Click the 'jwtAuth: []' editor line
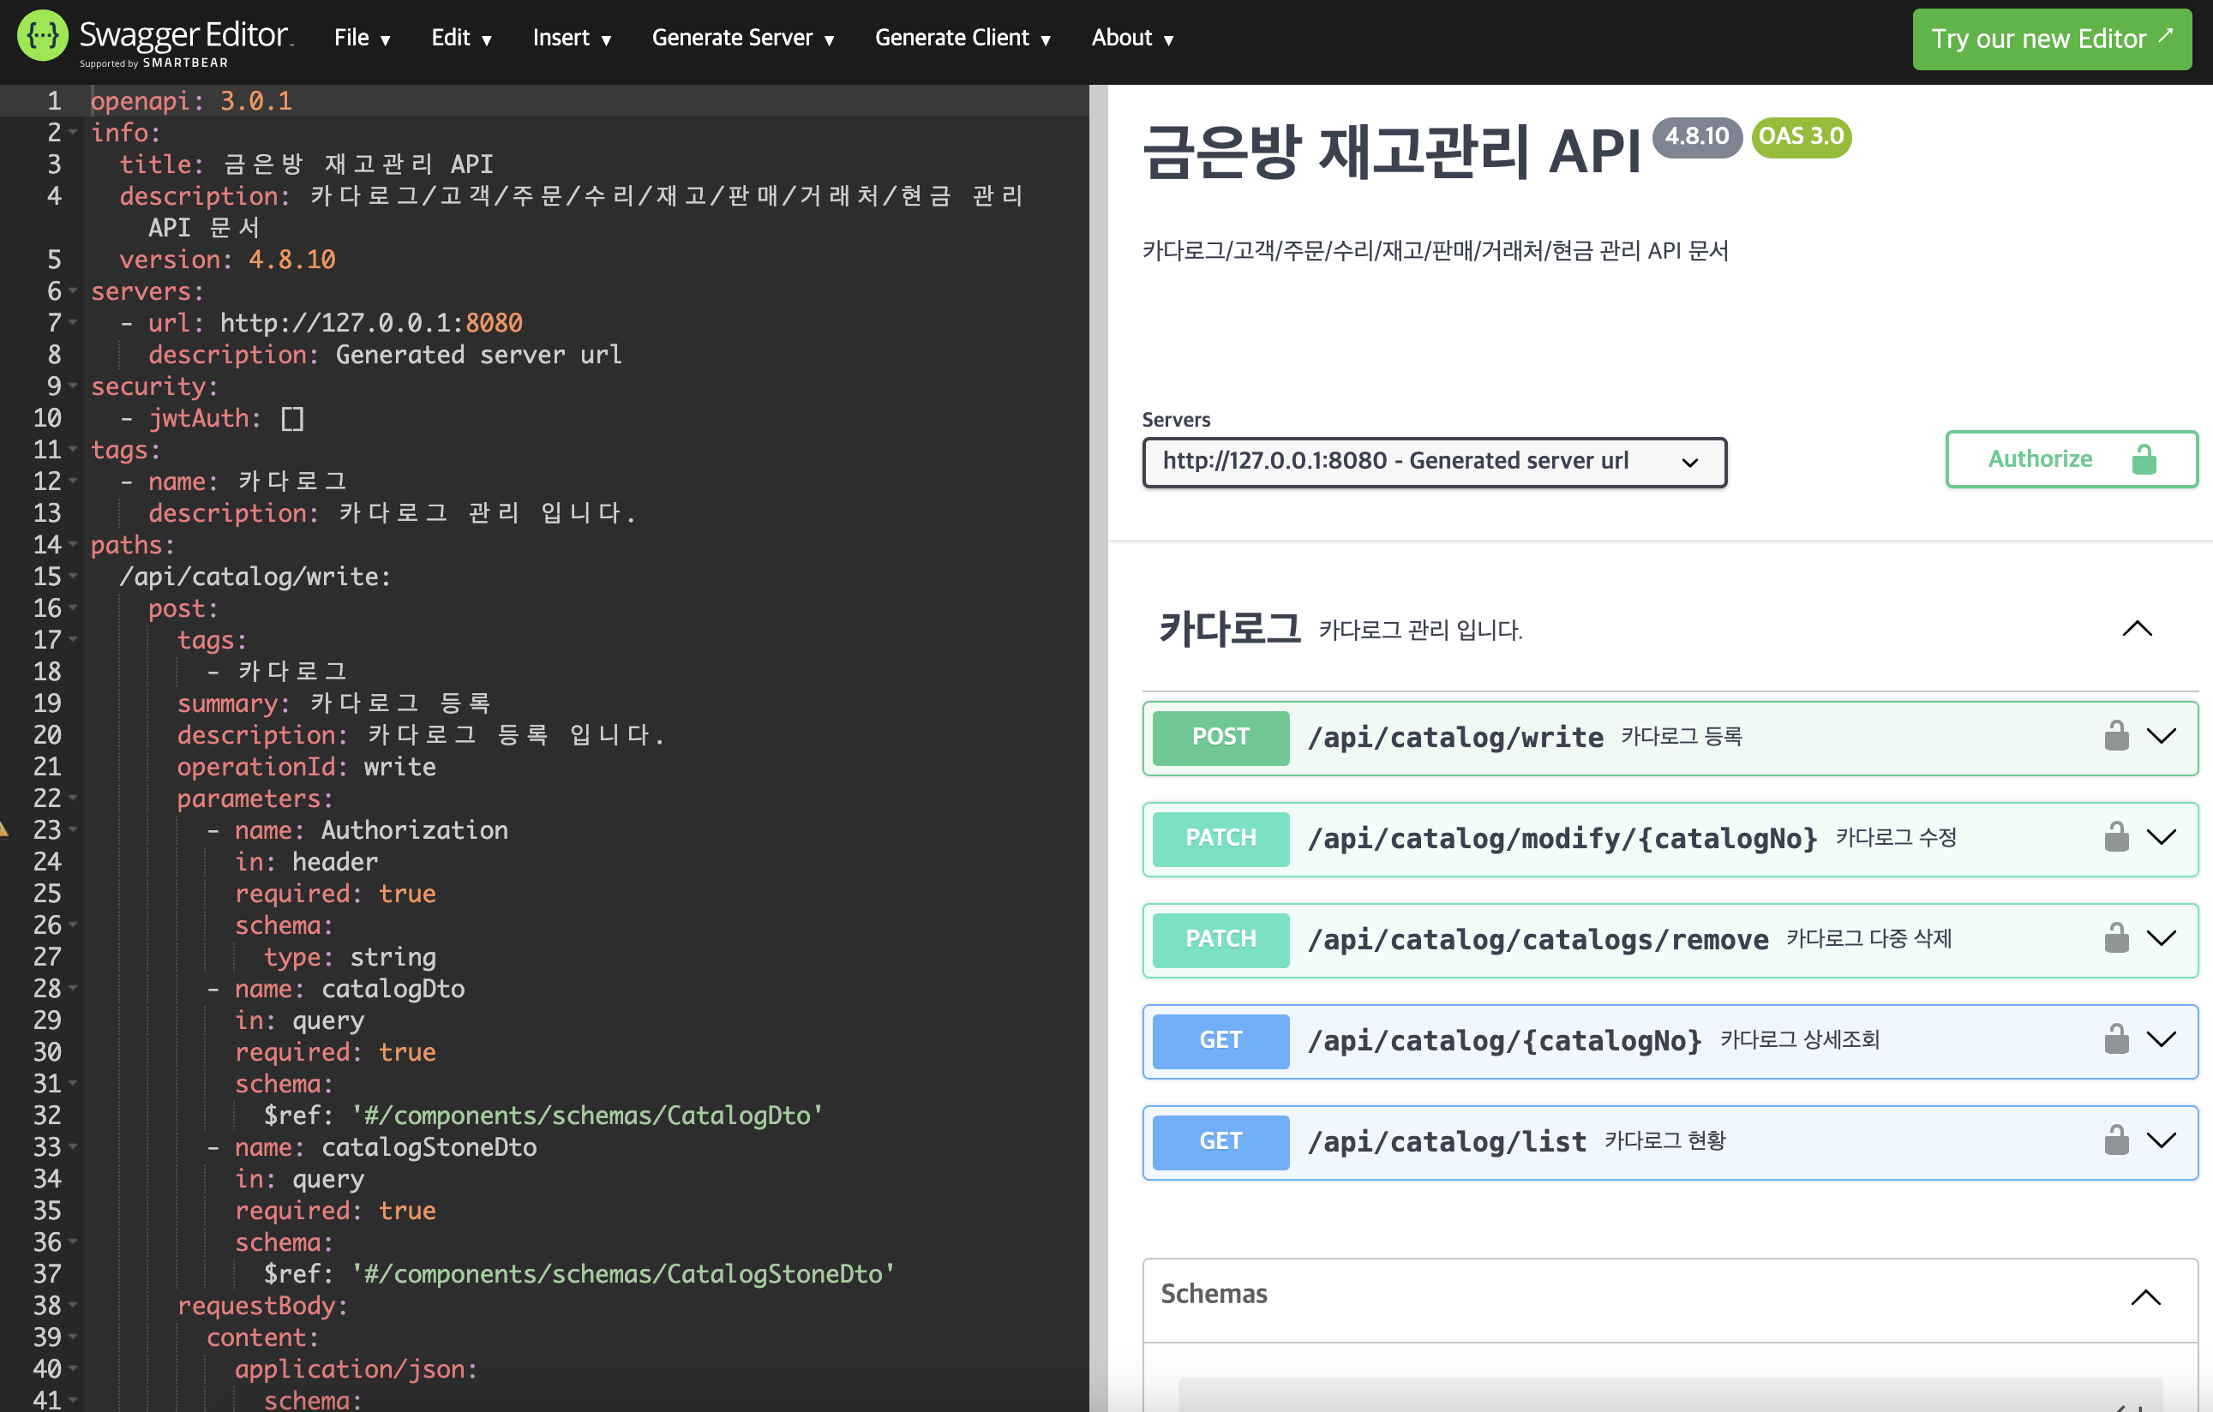 click(x=226, y=418)
